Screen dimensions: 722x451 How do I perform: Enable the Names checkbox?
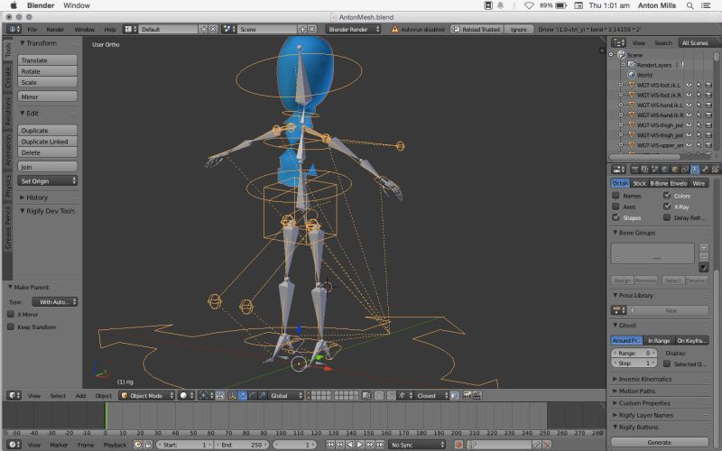616,195
